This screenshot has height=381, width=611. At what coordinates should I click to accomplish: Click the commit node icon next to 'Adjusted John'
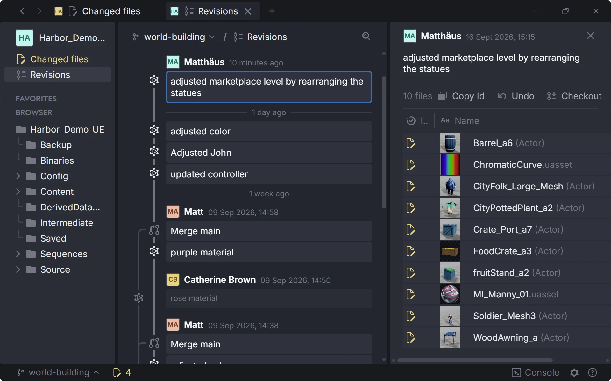click(154, 152)
